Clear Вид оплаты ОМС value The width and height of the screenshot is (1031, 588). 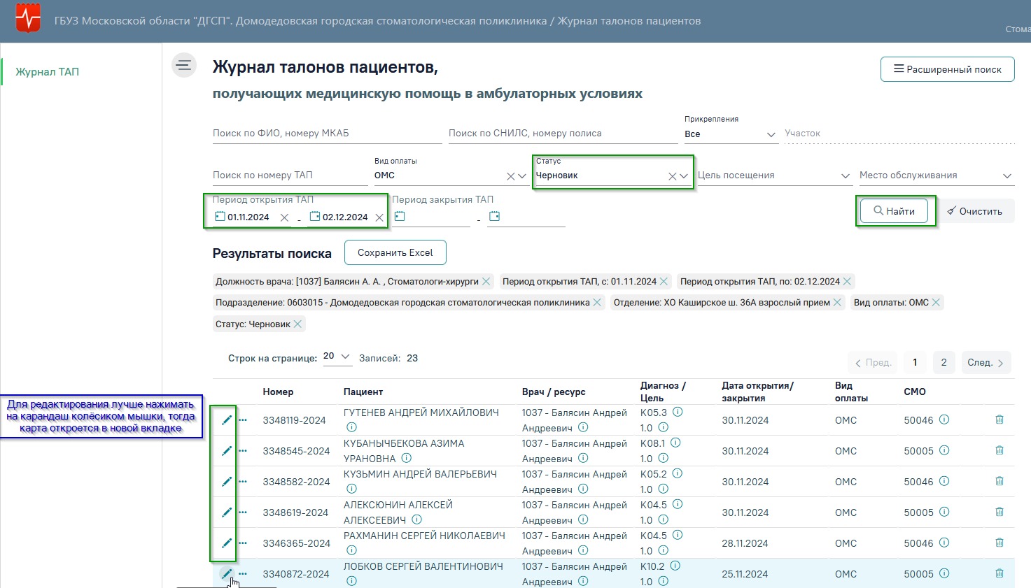511,176
